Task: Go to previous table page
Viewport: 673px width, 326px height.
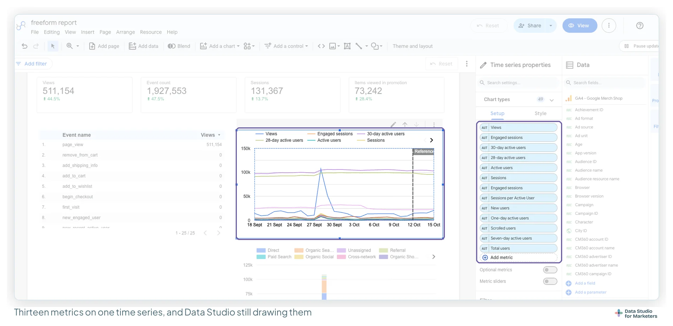Action: pos(205,233)
